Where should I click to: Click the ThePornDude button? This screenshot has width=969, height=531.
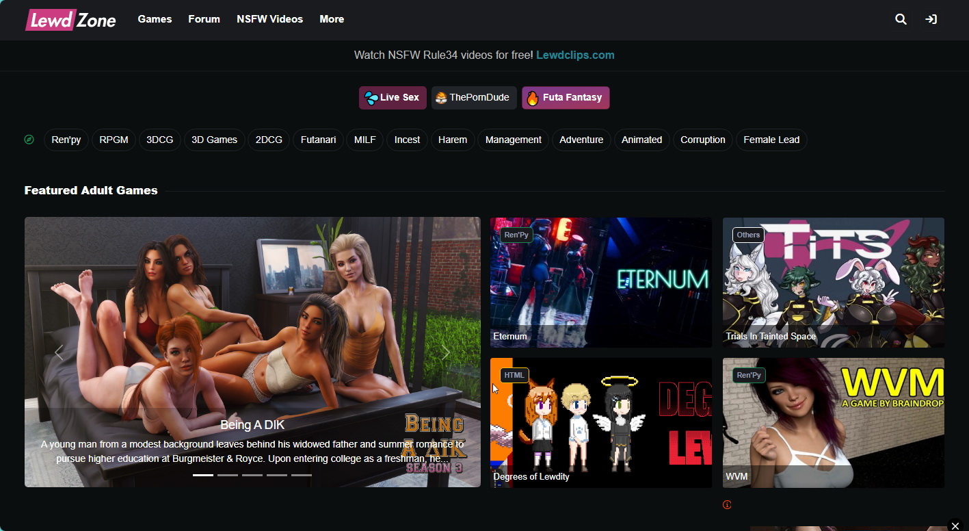474,98
